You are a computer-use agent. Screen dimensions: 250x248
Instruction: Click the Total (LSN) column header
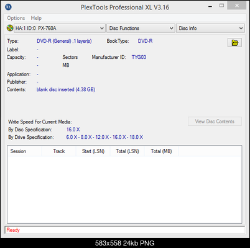pyautogui.click(x=127, y=151)
